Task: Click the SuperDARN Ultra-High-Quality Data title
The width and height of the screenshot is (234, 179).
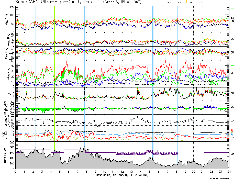Action: coord(54,2)
